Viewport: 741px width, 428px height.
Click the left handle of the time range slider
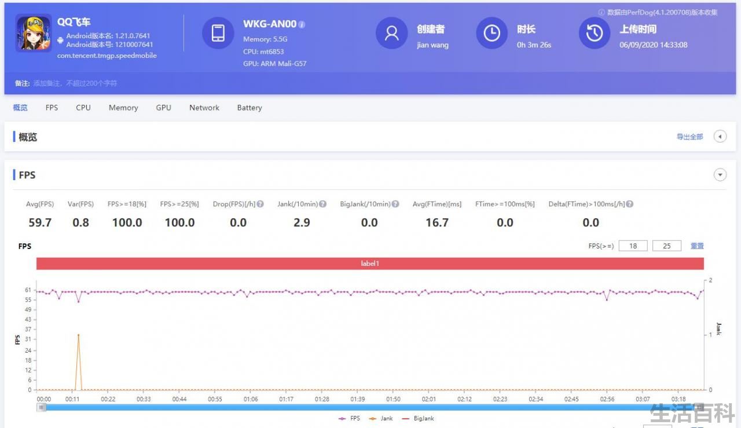coord(41,407)
